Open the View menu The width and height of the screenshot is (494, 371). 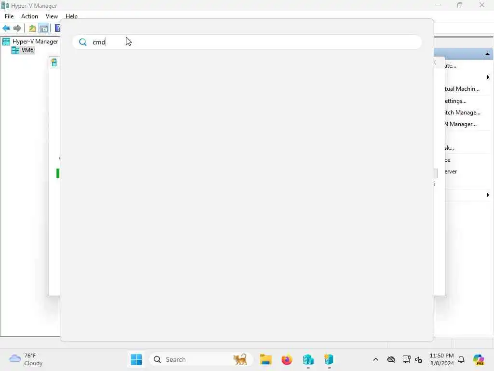[x=52, y=16]
